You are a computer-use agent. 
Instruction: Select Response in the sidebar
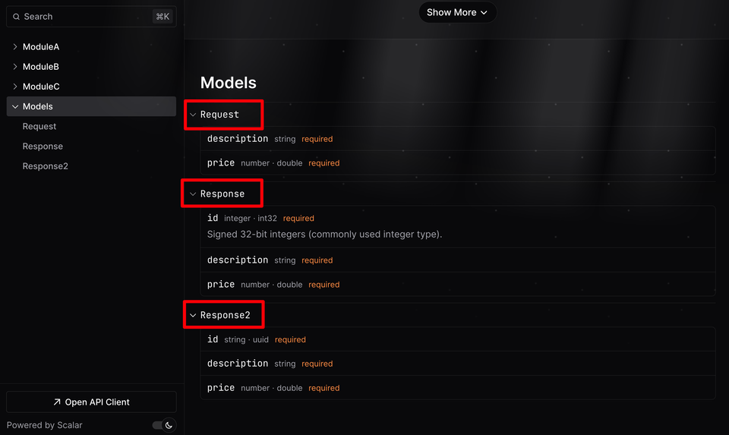[x=43, y=147]
